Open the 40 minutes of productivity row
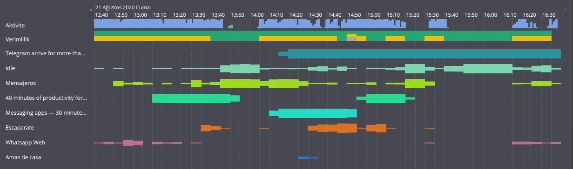The height and width of the screenshot is (169, 573). [46, 98]
